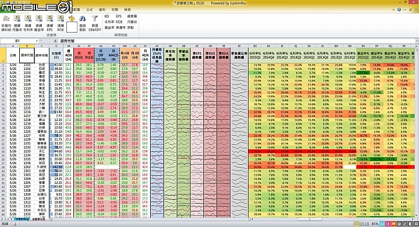
Task: Click the formula bar showing 證券代號
Action: click(x=236, y=41)
